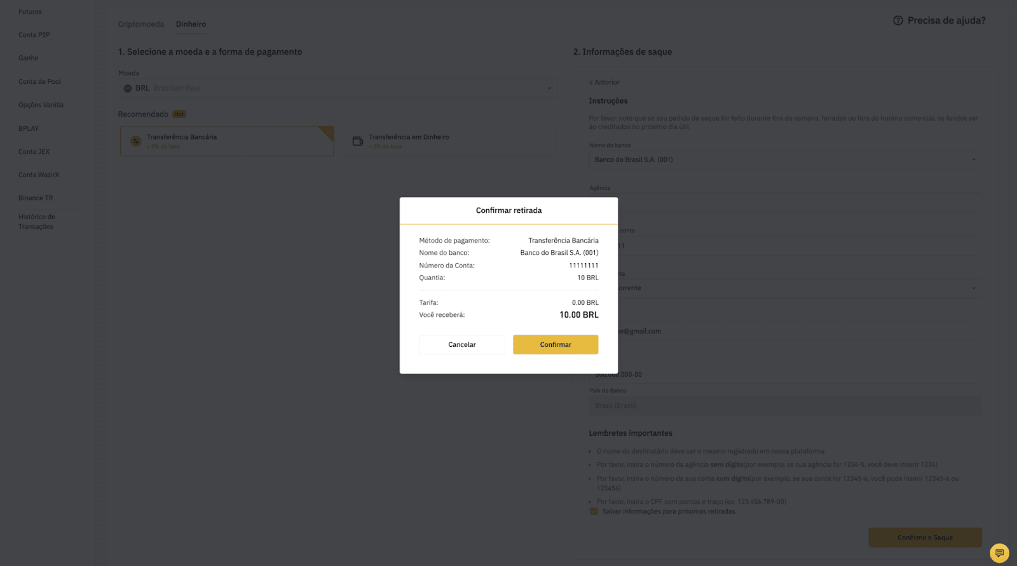Confirm the withdrawal in the dialog

pyautogui.click(x=556, y=344)
